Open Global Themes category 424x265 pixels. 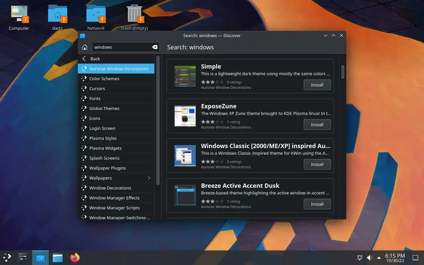point(116,108)
